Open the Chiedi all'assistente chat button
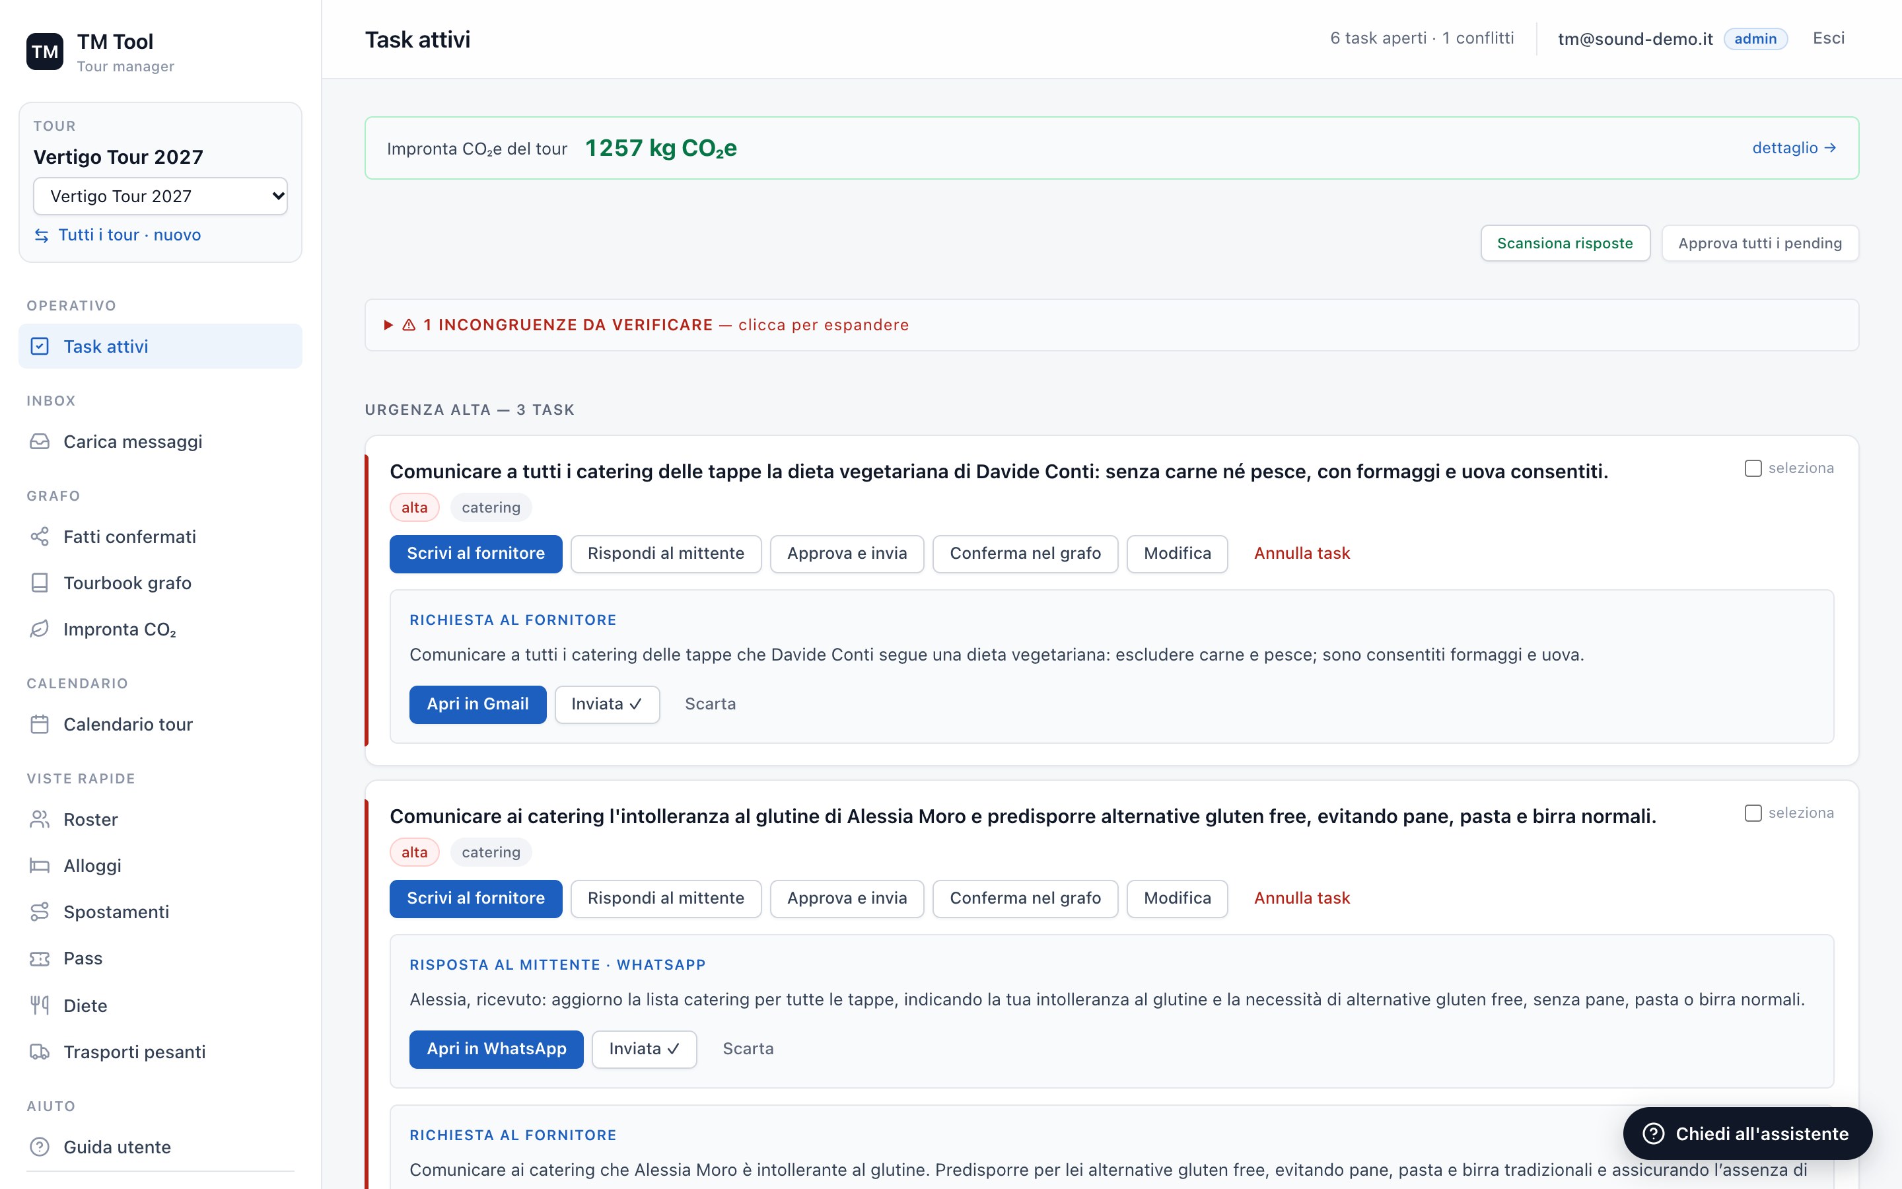The image size is (1902, 1189). [x=1747, y=1133]
